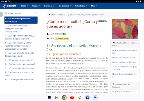Image resolution: width=144 pixels, height=101 pixels.
Task: Jump to section 5 - Lo que es ofrecido en el culto
Action: pos(20,54)
